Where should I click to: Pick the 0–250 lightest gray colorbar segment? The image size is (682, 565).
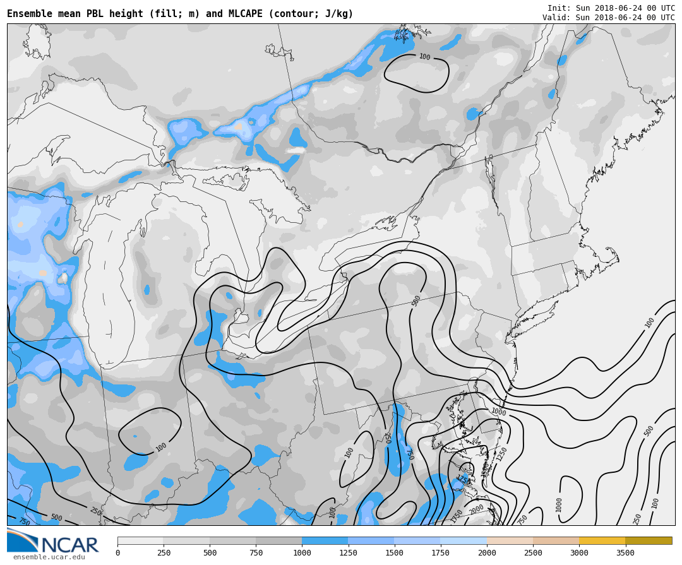tap(140, 540)
